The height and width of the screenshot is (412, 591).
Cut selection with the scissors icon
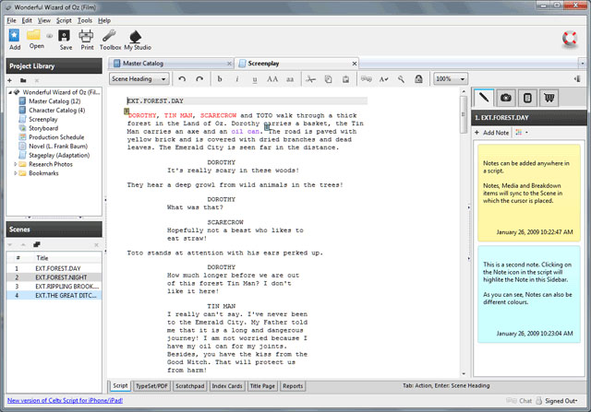tap(310, 79)
